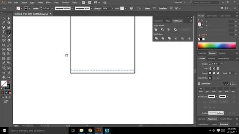
Task: Select the Type tool
Action: click(x=3, y=32)
